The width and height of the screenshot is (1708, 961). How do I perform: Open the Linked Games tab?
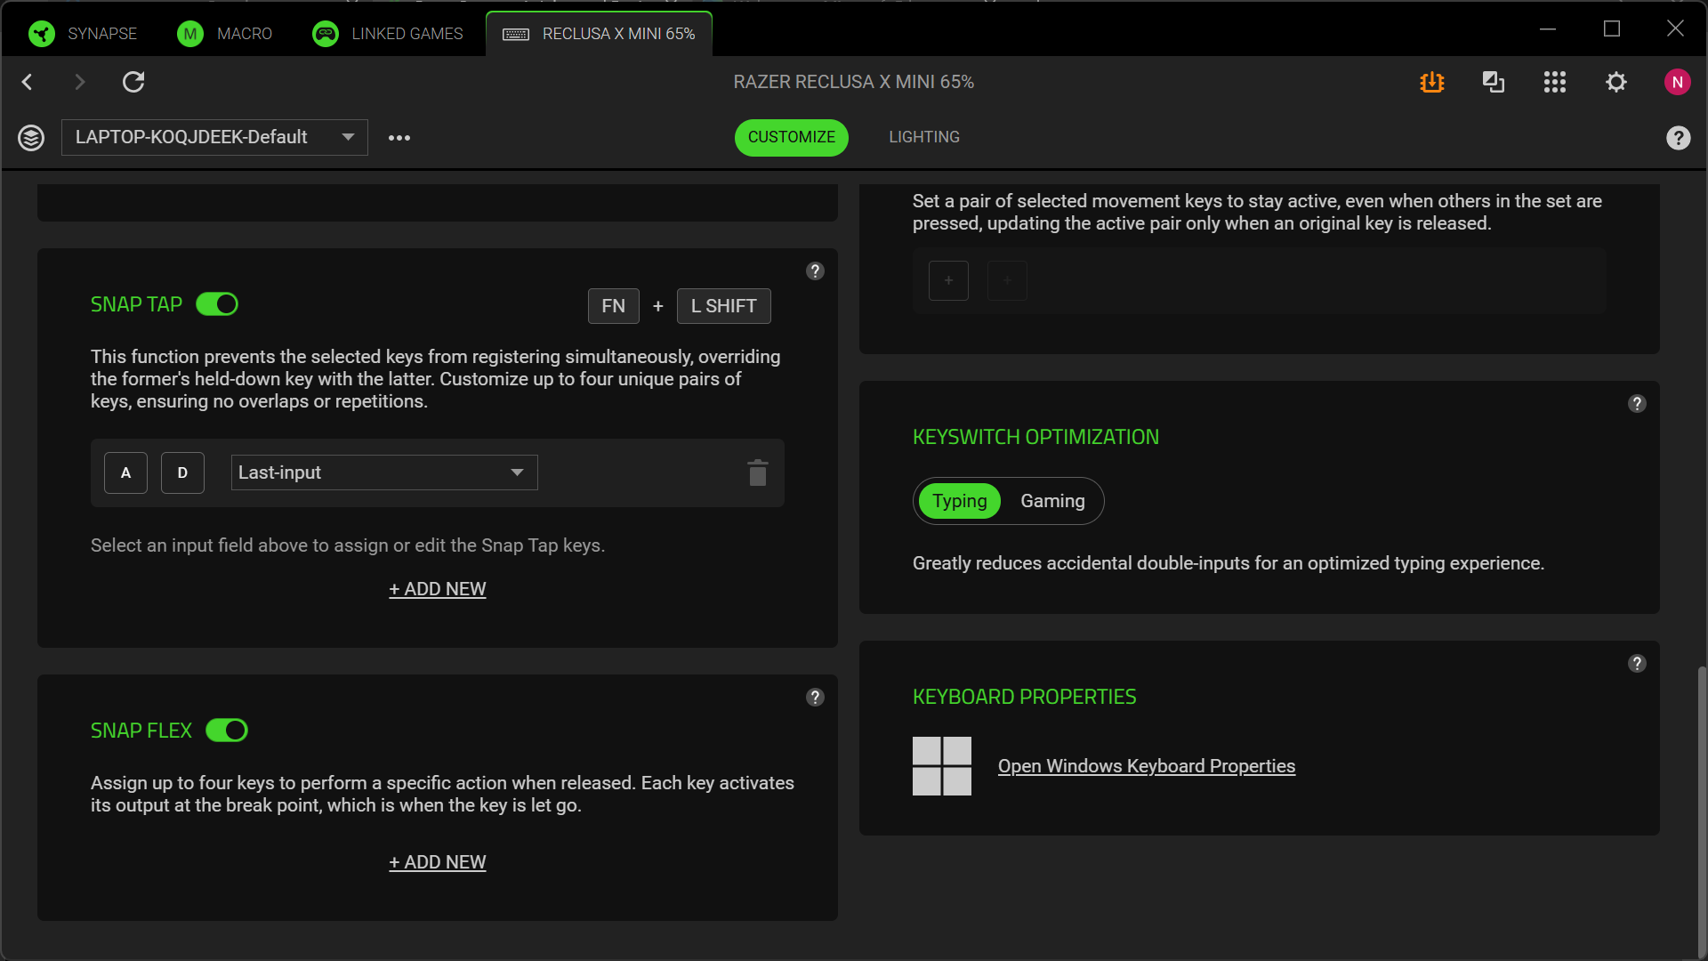388,34
